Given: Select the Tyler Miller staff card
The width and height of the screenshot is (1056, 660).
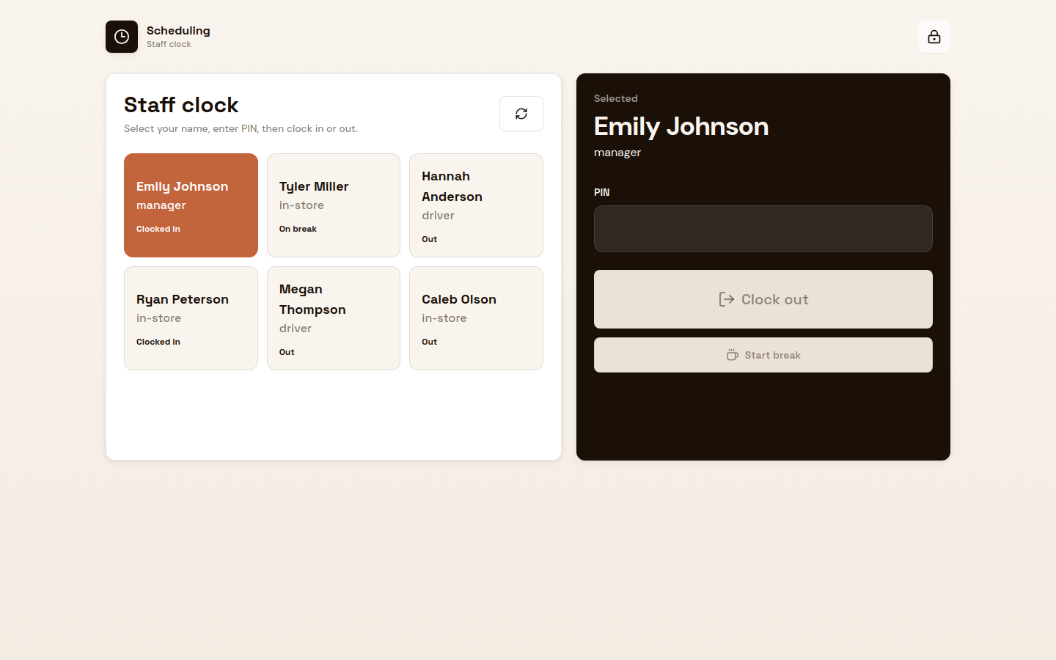Looking at the screenshot, I should click(x=334, y=205).
